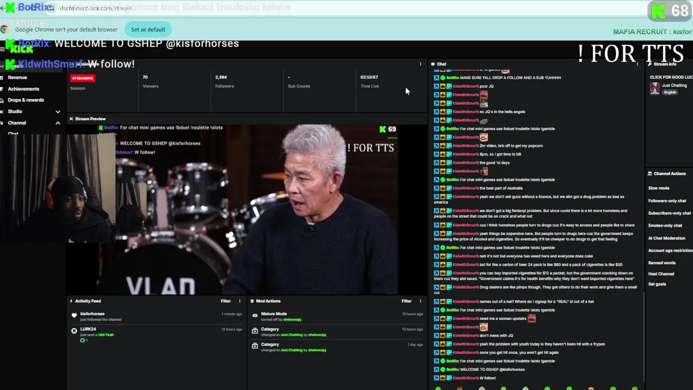This screenshot has height=390, width=693.
Task: Click the eye icon beside Mature Mode action
Action: (x=255, y=315)
